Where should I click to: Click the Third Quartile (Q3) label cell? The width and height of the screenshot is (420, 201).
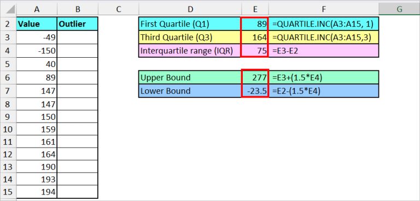tap(190, 38)
